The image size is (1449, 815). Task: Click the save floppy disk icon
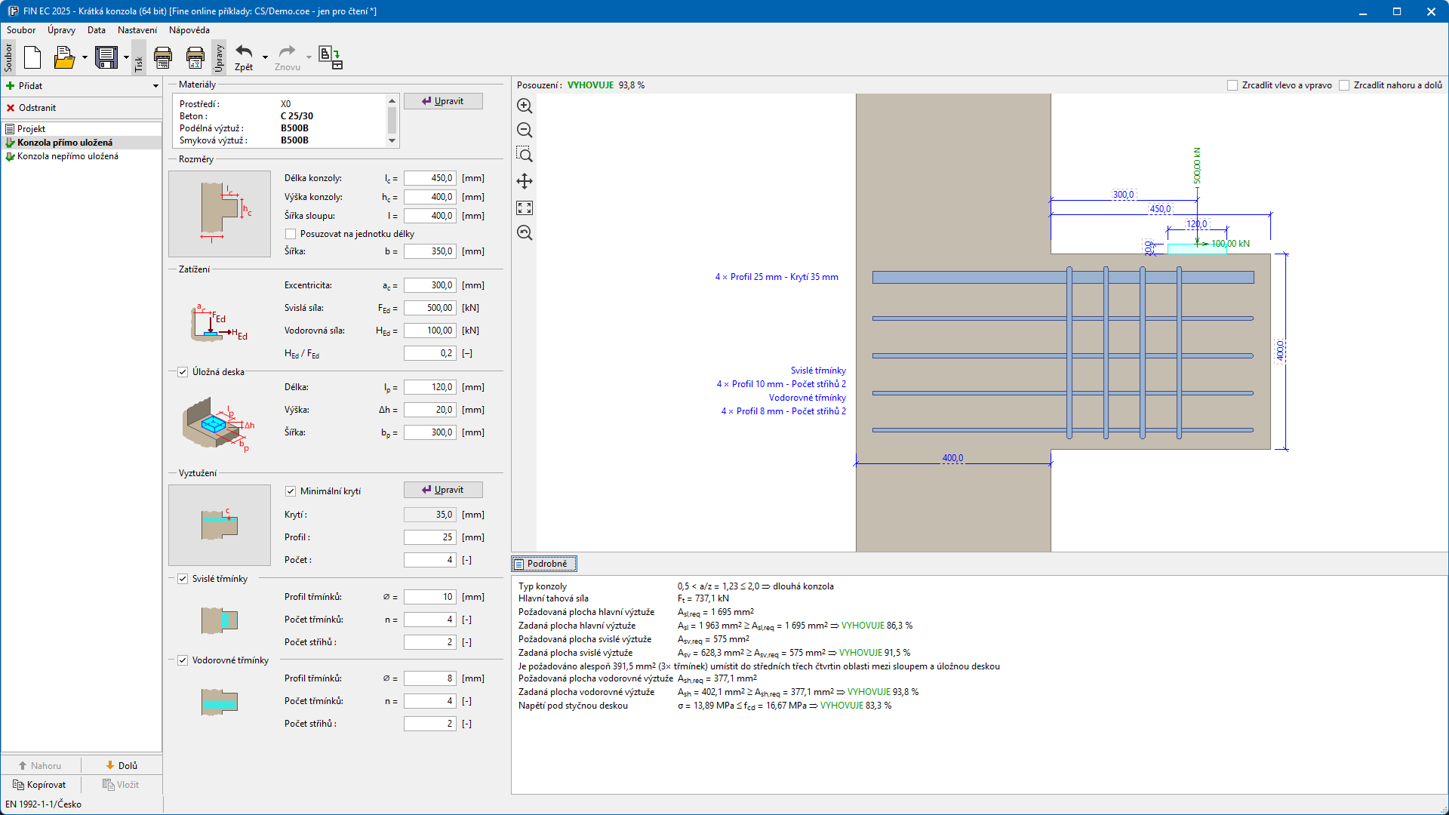(x=106, y=57)
